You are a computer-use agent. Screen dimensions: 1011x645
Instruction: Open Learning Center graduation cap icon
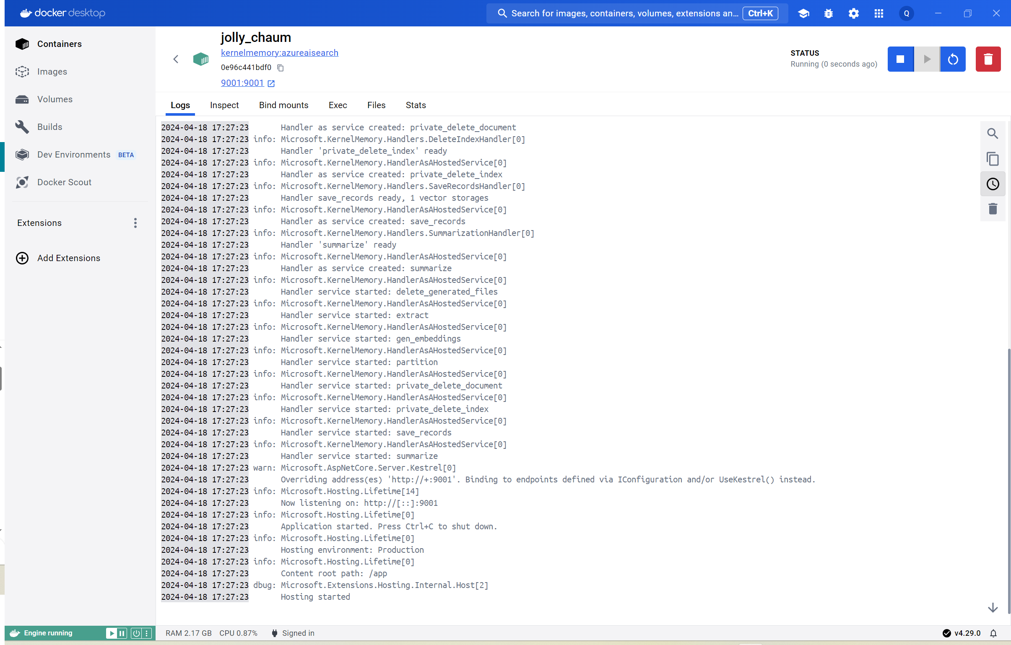pos(803,13)
